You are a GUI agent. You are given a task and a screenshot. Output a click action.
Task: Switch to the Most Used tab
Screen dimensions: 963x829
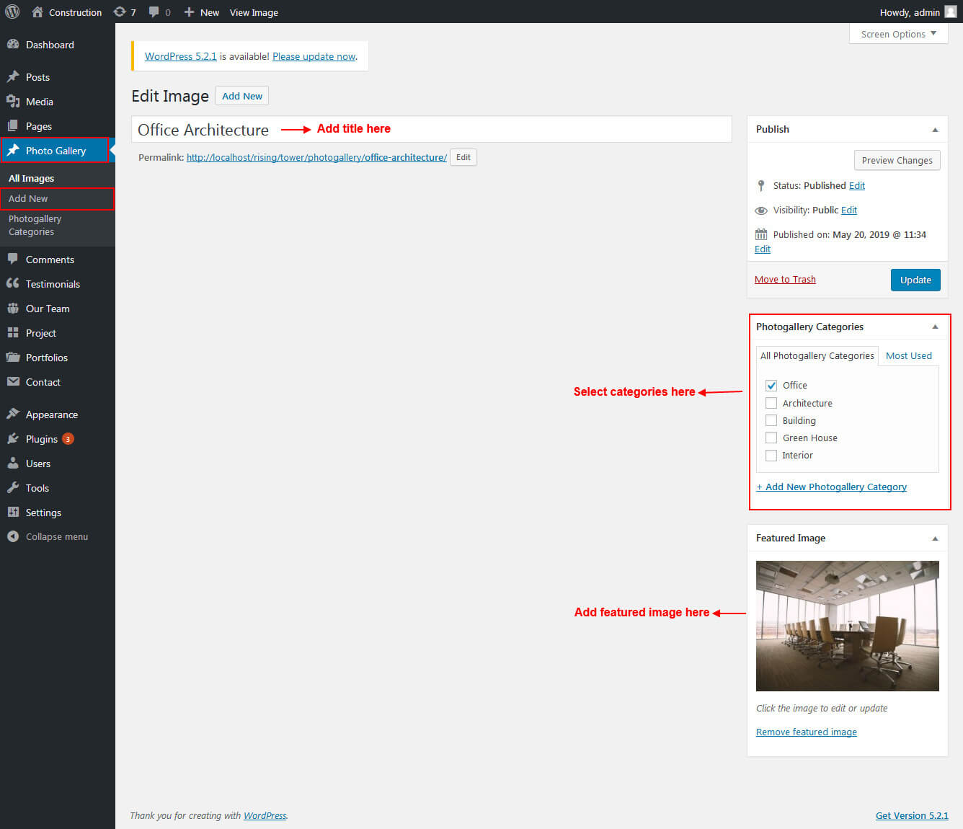point(908,355)
